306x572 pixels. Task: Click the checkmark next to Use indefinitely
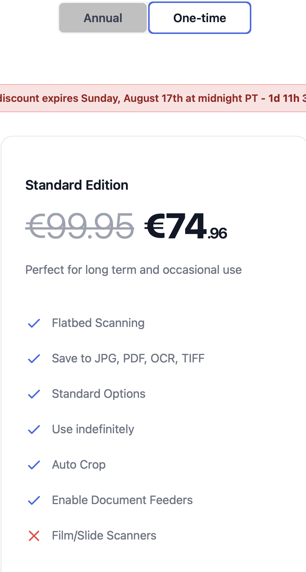click(x=34, y=430)
